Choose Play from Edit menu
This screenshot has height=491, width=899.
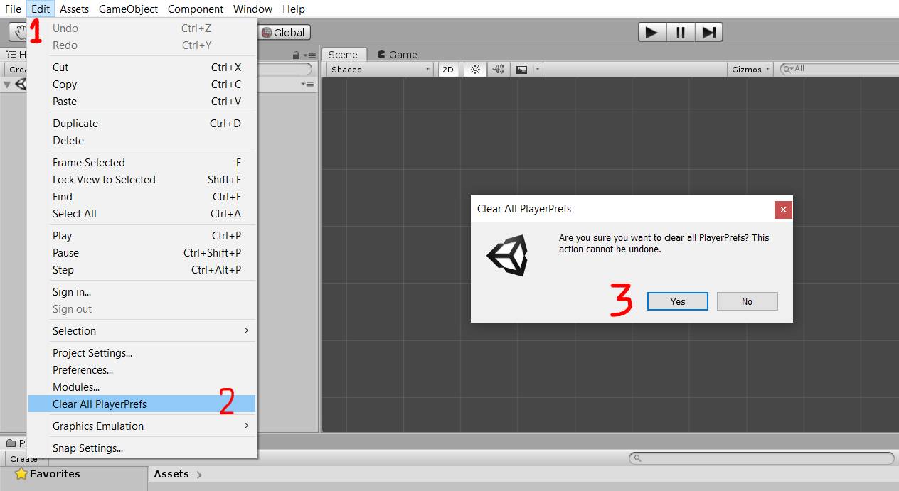click(142, 235)
